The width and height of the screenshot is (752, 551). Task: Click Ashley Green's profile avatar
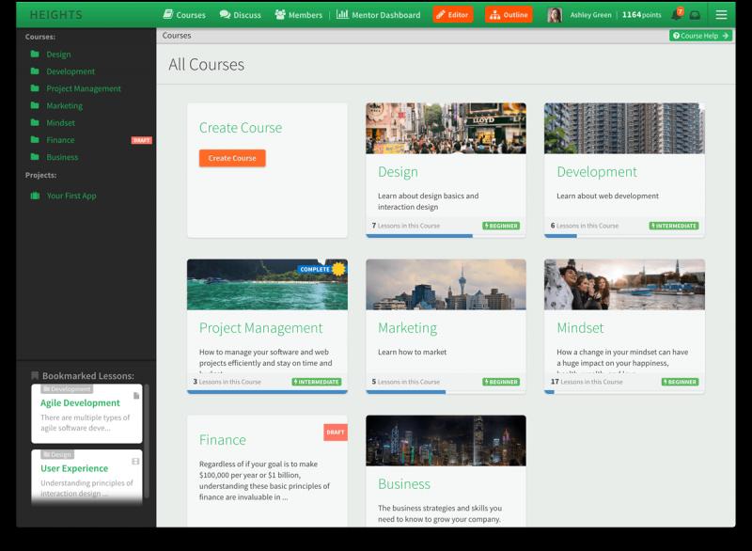(x=555, y=15)
